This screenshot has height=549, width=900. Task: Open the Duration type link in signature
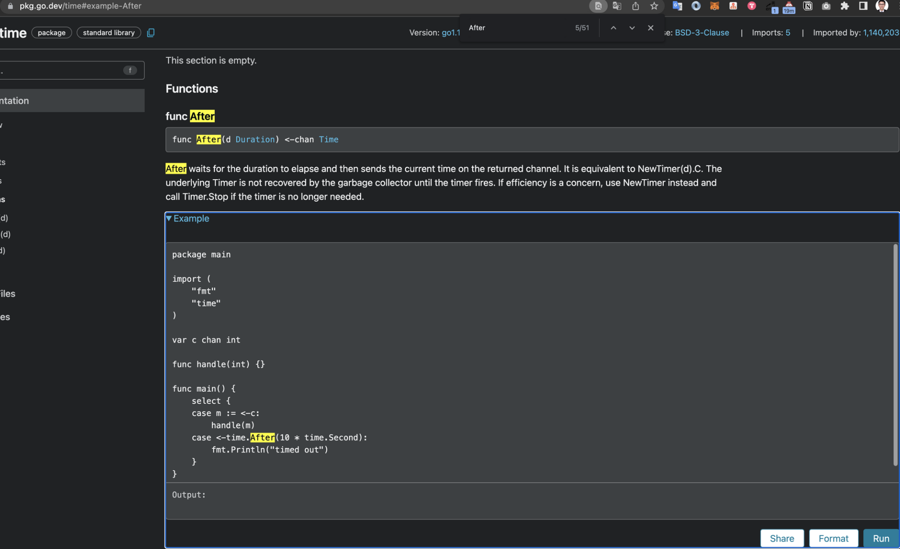[x=255, y=140]
